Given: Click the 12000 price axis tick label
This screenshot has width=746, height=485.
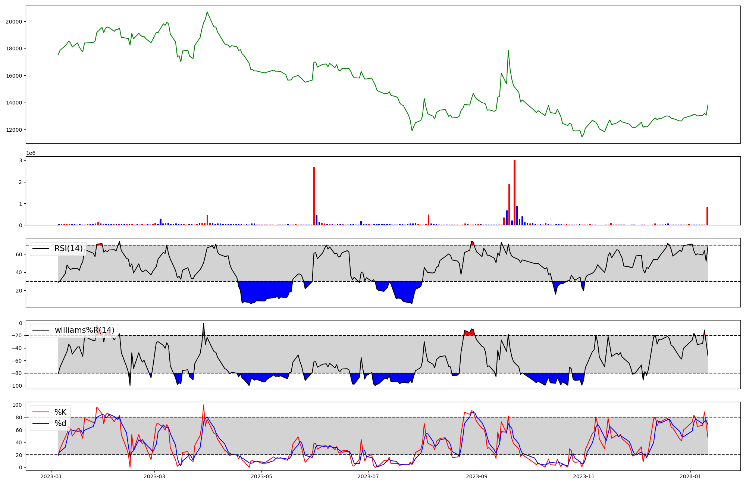Looking at the screenshot, I should pos(14,130).
